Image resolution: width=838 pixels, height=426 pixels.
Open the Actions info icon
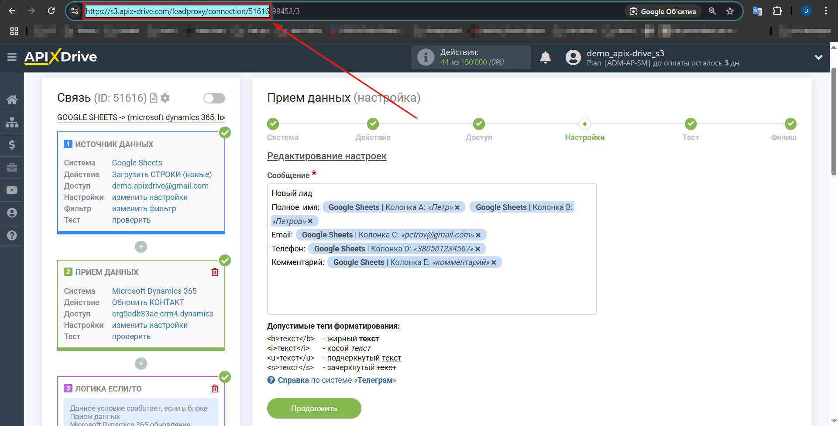pyautogui.click(x=426, y=57)
